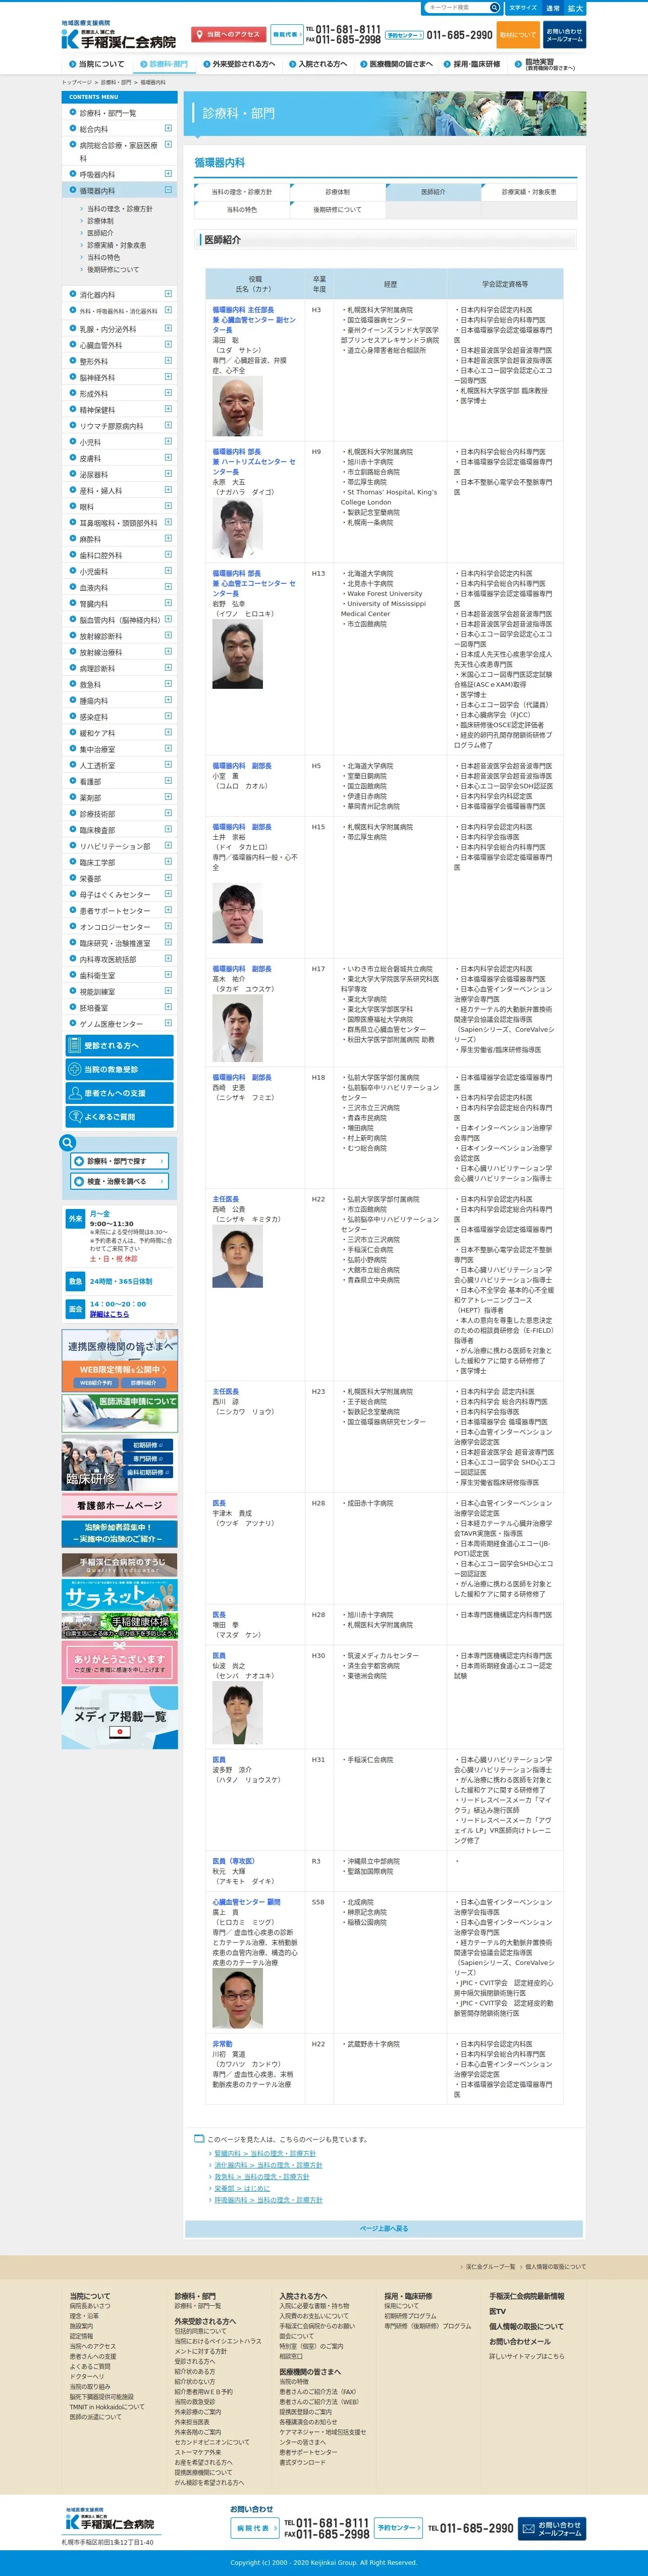The width and height of the screenshot is (648, 2576).
Task: Switch to the 診療体制 tab
Action: 337,192
